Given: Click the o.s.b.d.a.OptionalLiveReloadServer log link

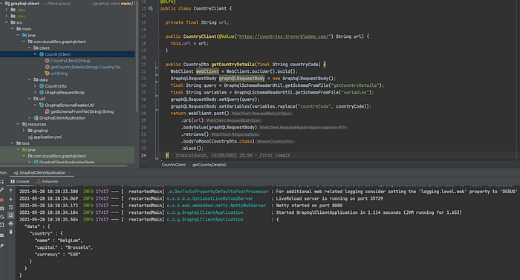Looking at the screenshot, I should coord(210,199).
